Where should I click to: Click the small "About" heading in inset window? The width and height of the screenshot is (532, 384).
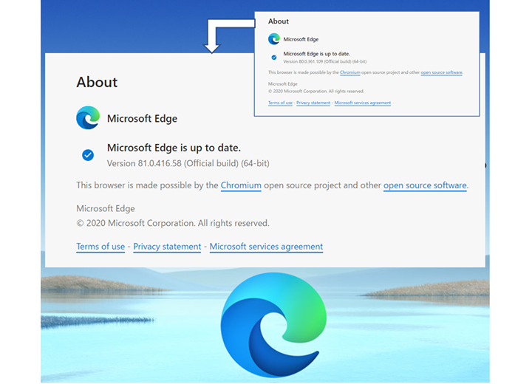(x=279, y=21)
